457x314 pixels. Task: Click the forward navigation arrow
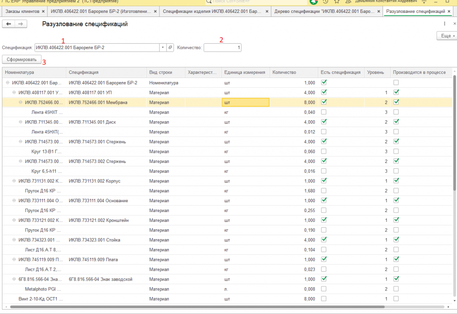[20, 24]
